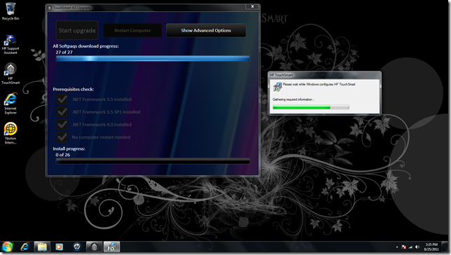Click the Softpaqs download progress bar
Image resolution: width=451 pixels, height=255 pixels.
(153, 59)
